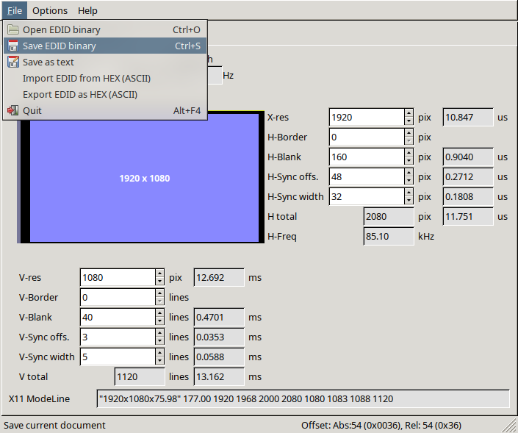Viewport: 518px width, 433px height.
Task: Decrease H-Sync width with down spinner
Action: 409,201
